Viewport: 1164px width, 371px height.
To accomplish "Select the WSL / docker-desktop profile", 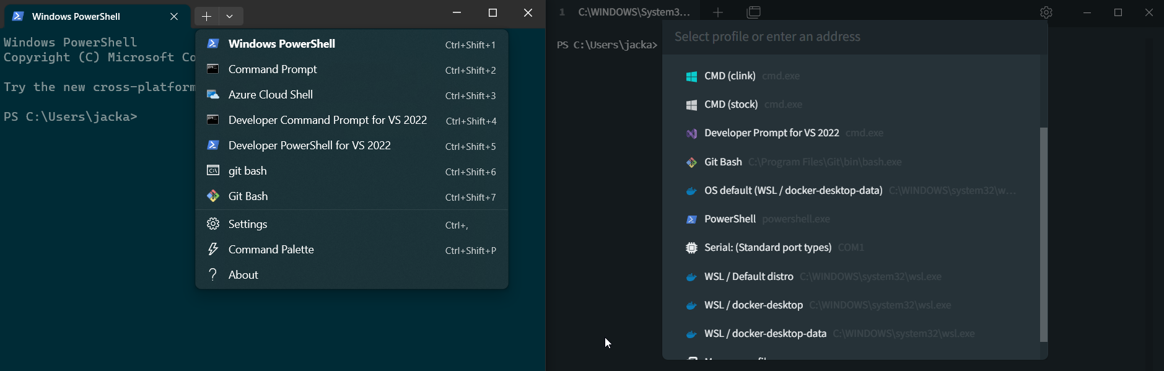I will [852, 305].
